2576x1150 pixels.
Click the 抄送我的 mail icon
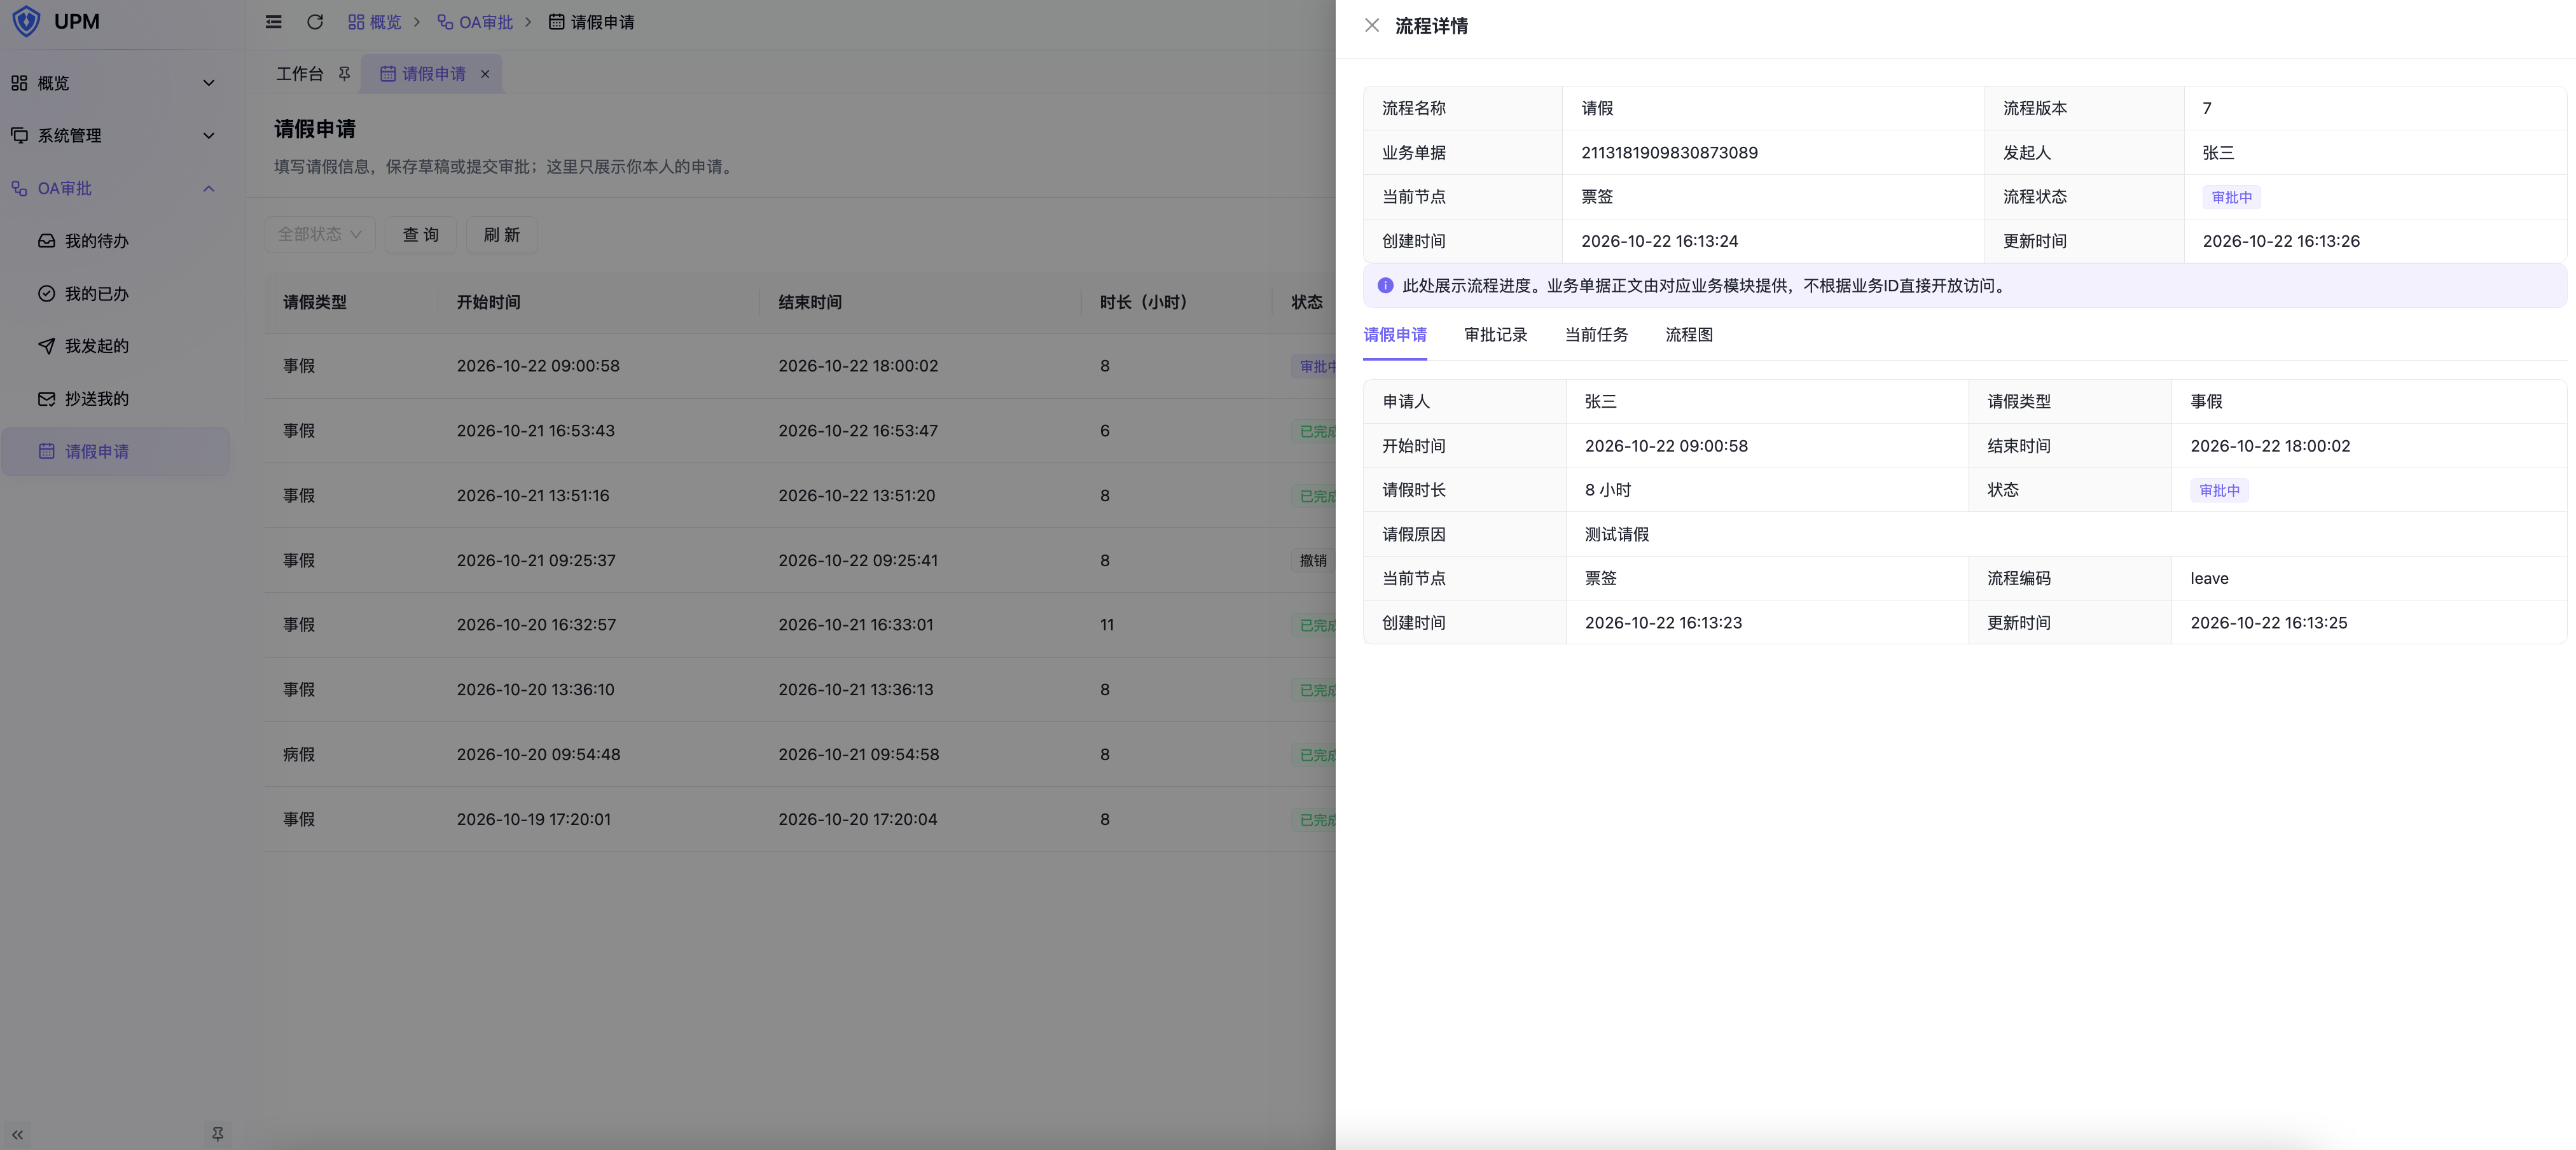click(46, 399)
